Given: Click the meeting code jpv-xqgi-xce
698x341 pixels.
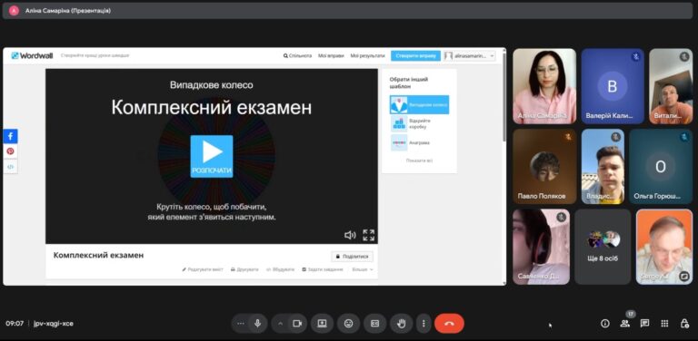Looking at the screenshot, I should pyautogui.click(x=54, y=324).
